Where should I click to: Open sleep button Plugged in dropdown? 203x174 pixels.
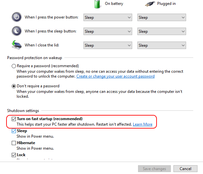(161, 31)
